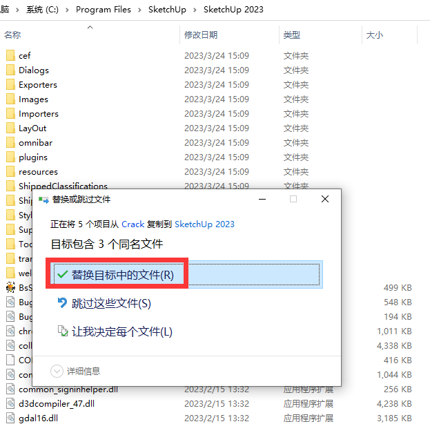Go to Program Files in breadcrumb
The width and height of the screenshot is (430, 424).
[x=104, y=10]
